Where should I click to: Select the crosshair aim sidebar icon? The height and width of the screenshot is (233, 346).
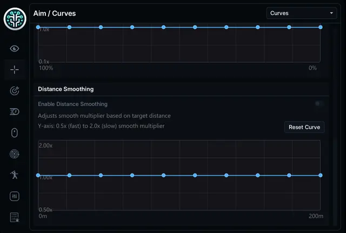[15, 70]
